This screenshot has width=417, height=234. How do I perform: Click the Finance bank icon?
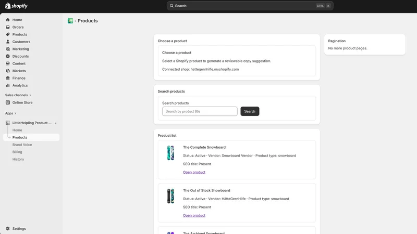(x=8, y=78)
